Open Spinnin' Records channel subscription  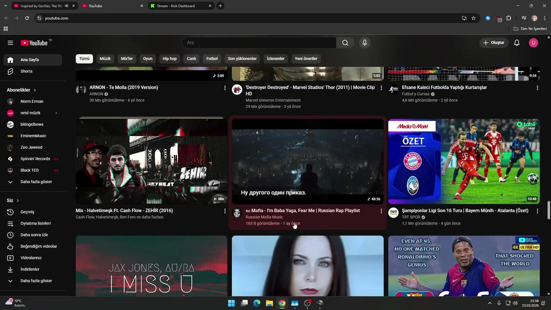point(32,159)
